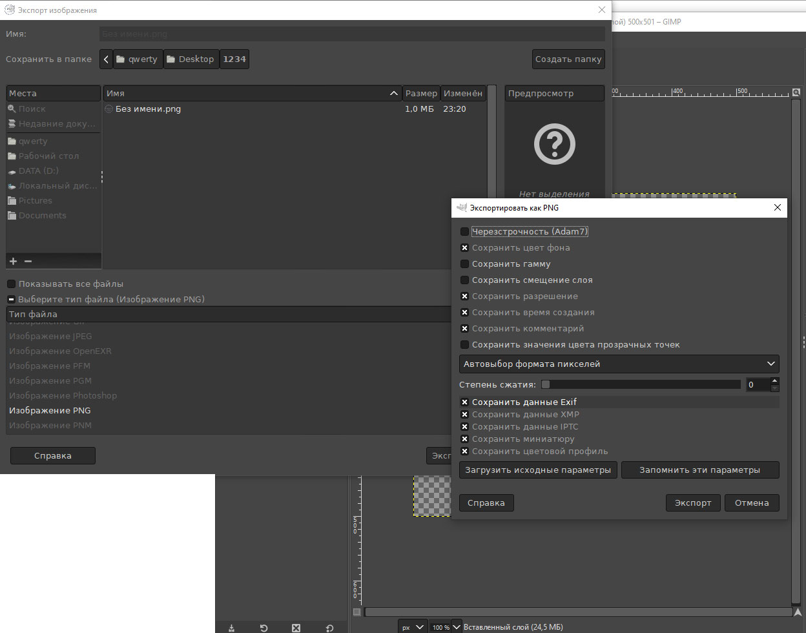Open Недавние документы in Places list
Image resolution: width=806 pixels, height=633 pixels.
53,124
